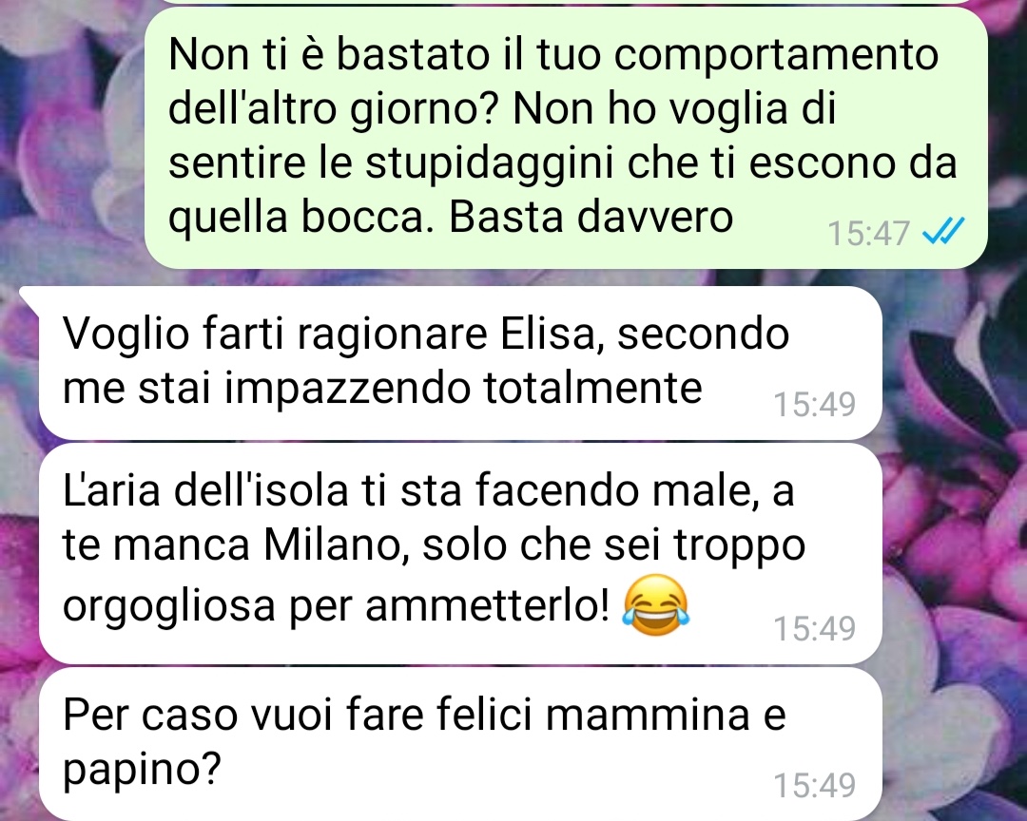The height and width of the screenshot is (821, 1027).
Task: Tap the 15:47 timestamp
Action: pos(868,233)
